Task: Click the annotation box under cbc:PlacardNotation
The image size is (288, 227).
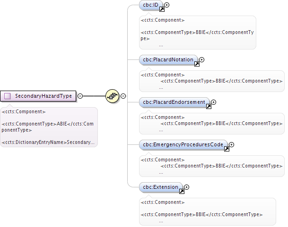Action: pyautogui.click(x=212, y=81)
